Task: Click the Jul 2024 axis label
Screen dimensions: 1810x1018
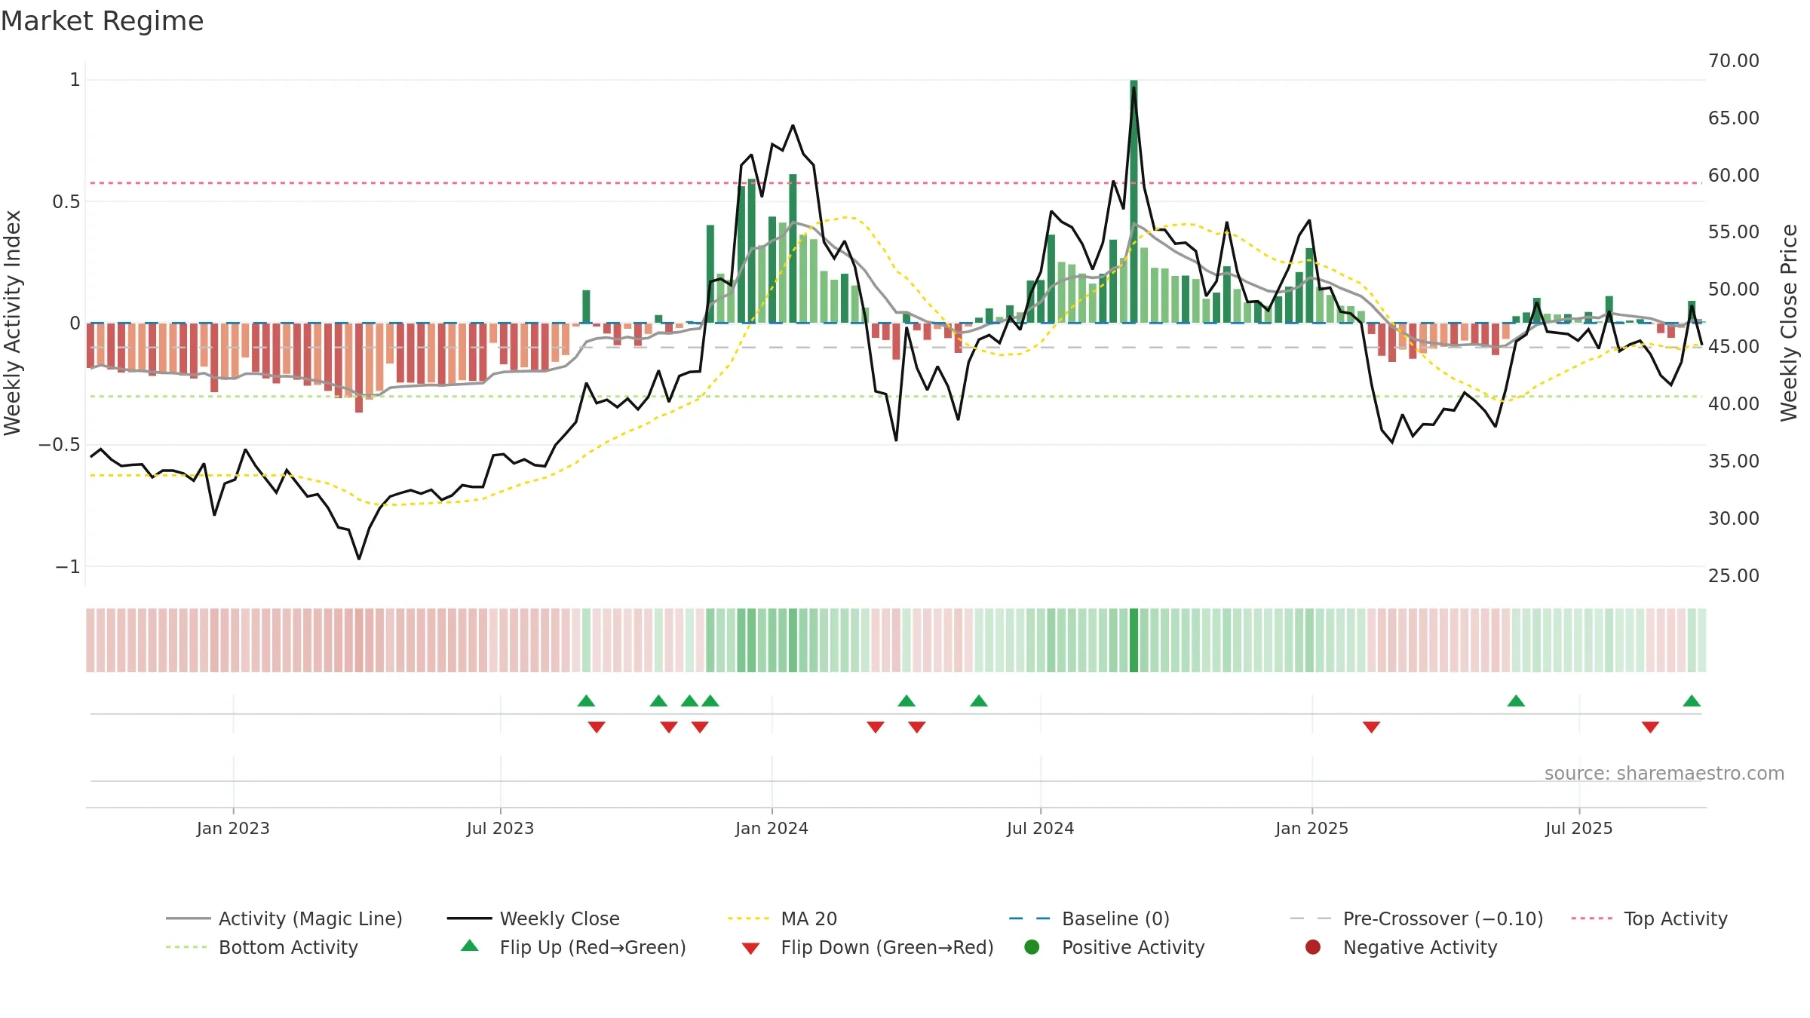Action: (1040, 829)
